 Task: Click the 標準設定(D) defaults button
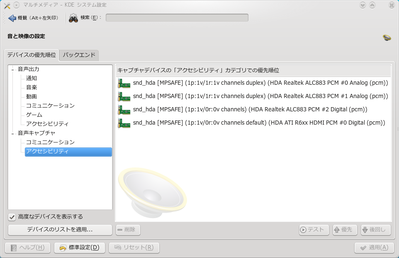point(80,248)
